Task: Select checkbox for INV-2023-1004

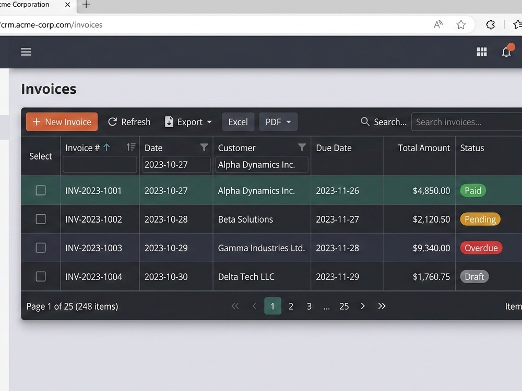Action: [41, 277]
